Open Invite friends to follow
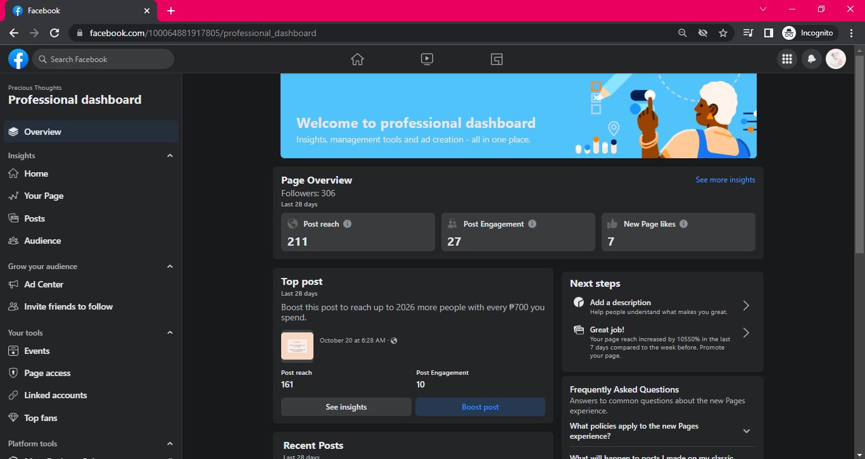 click(91, 306)
